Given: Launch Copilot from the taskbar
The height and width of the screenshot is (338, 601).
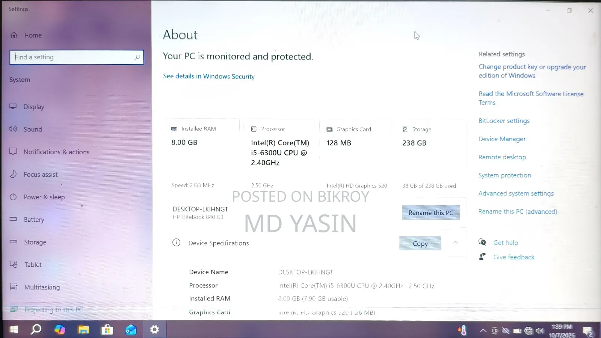Looking at the screenshot, I should [x=60, y=330].
